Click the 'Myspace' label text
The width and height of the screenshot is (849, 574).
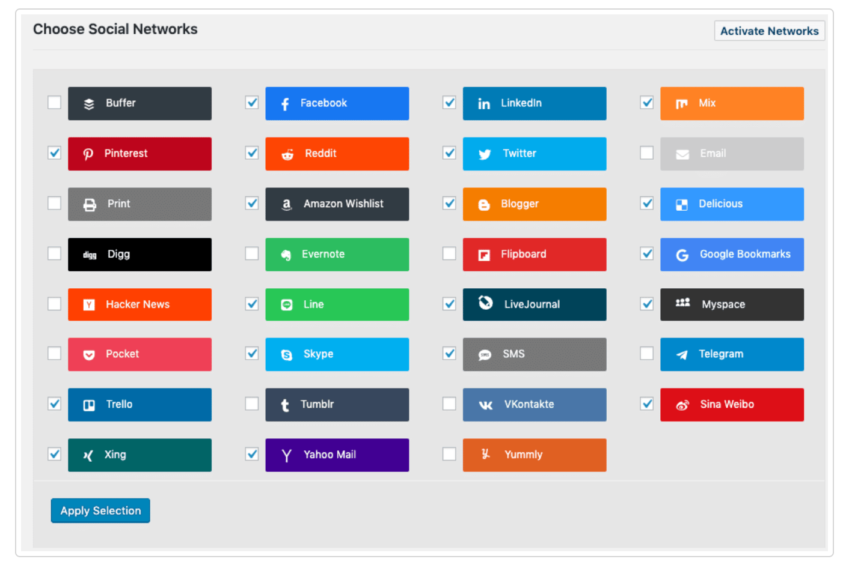[x=723, y=304]
